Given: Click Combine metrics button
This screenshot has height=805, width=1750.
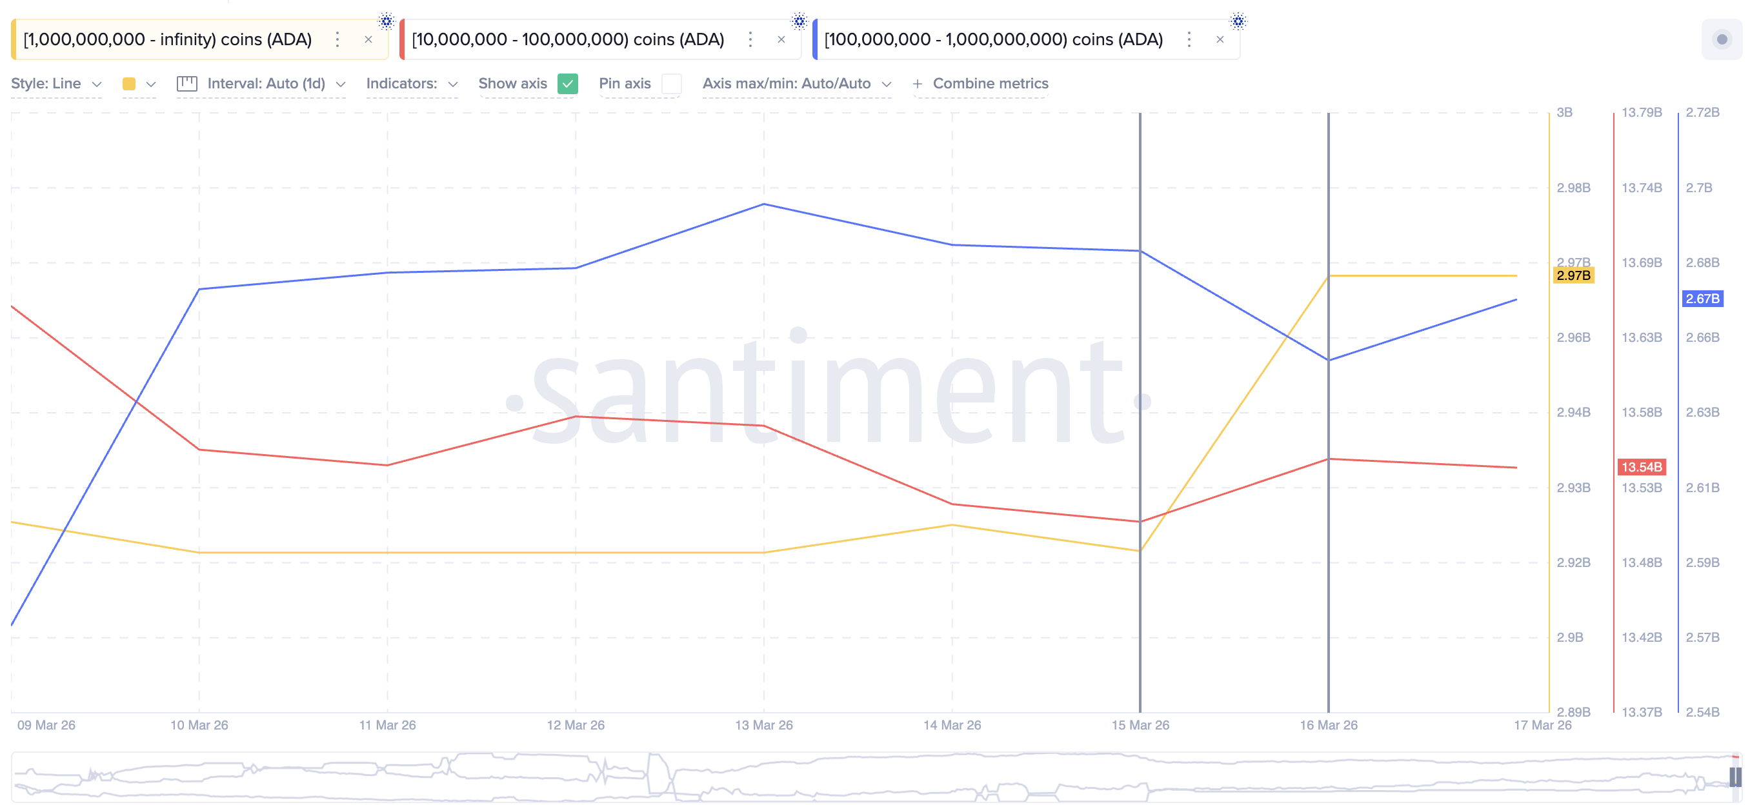Looking at the screenshot, I should [981, 84].
